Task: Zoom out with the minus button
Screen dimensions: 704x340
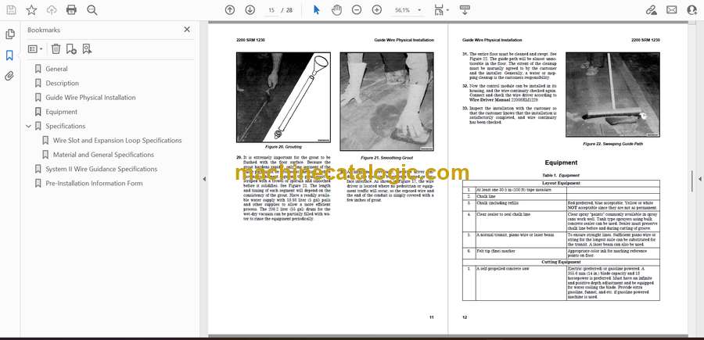Action: point(357,10)
